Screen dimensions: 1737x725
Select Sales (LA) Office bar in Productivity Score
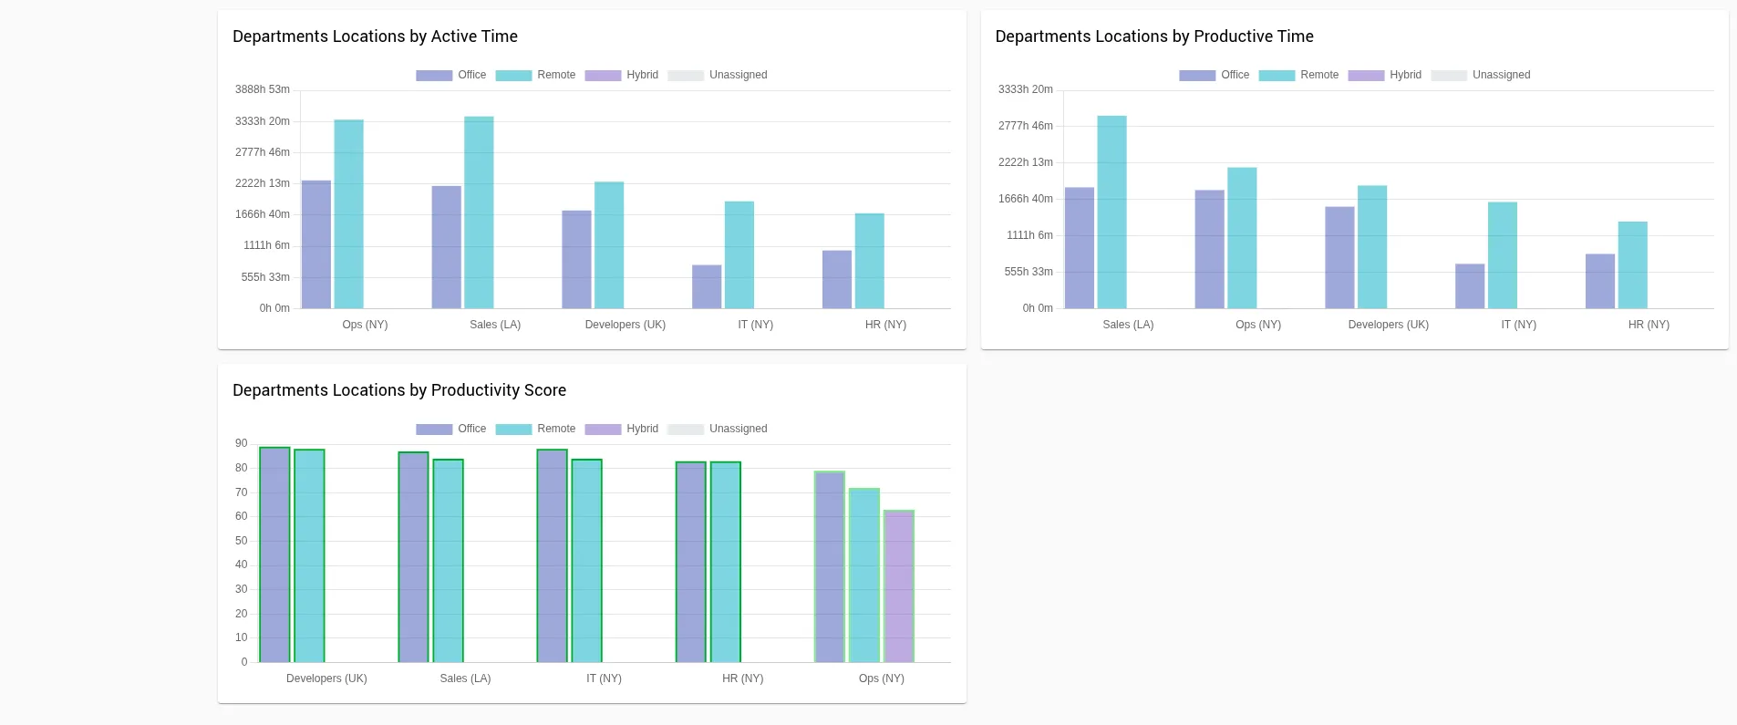(413, 557)
